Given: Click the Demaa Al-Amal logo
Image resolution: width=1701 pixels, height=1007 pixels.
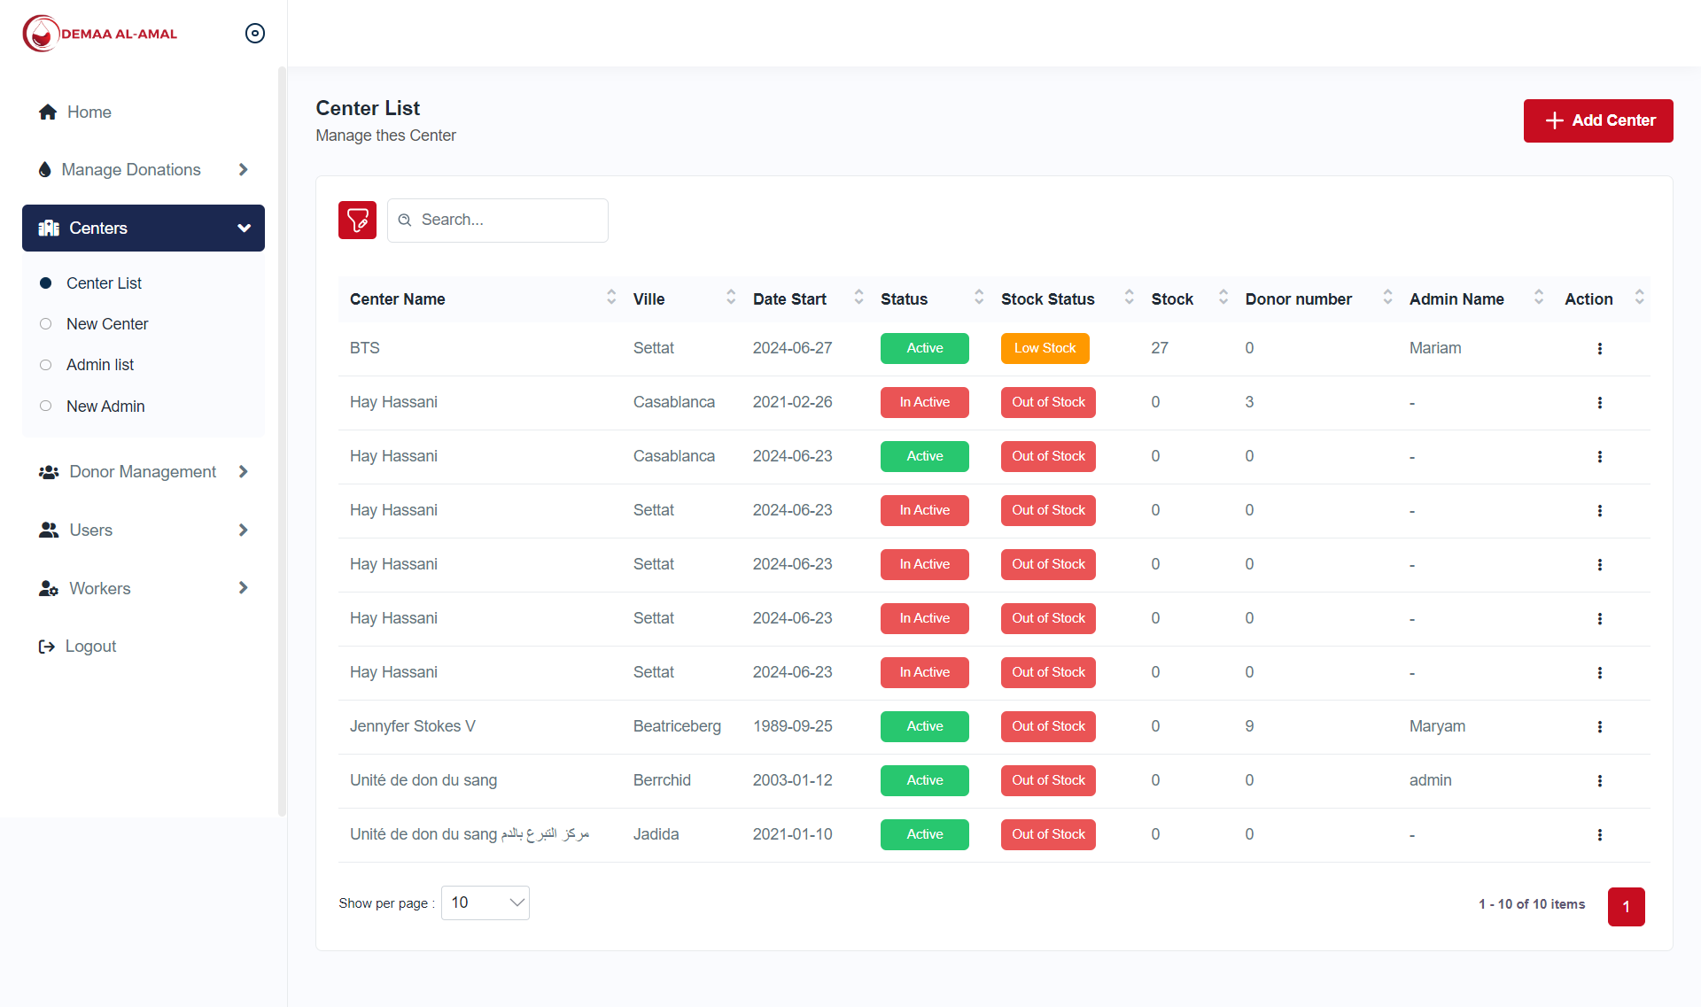Looking at the screenshot, I should click(x=100, y=34).
